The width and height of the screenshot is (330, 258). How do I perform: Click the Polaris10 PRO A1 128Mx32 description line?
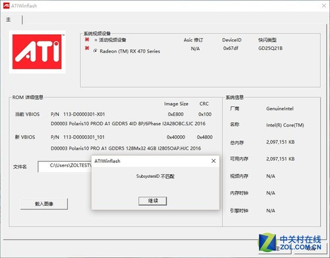tap(126, 148)
